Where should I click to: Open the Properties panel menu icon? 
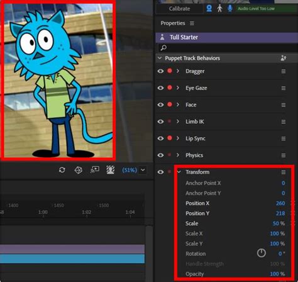tap(192, 23)
